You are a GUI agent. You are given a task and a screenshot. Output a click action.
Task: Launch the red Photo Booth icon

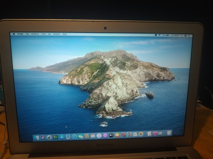123,135
